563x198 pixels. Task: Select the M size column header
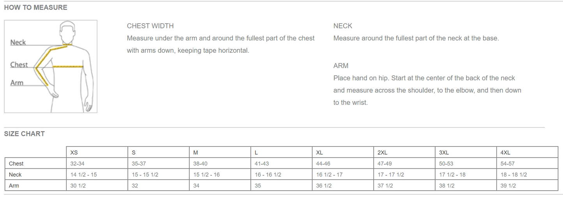[196, 153]
